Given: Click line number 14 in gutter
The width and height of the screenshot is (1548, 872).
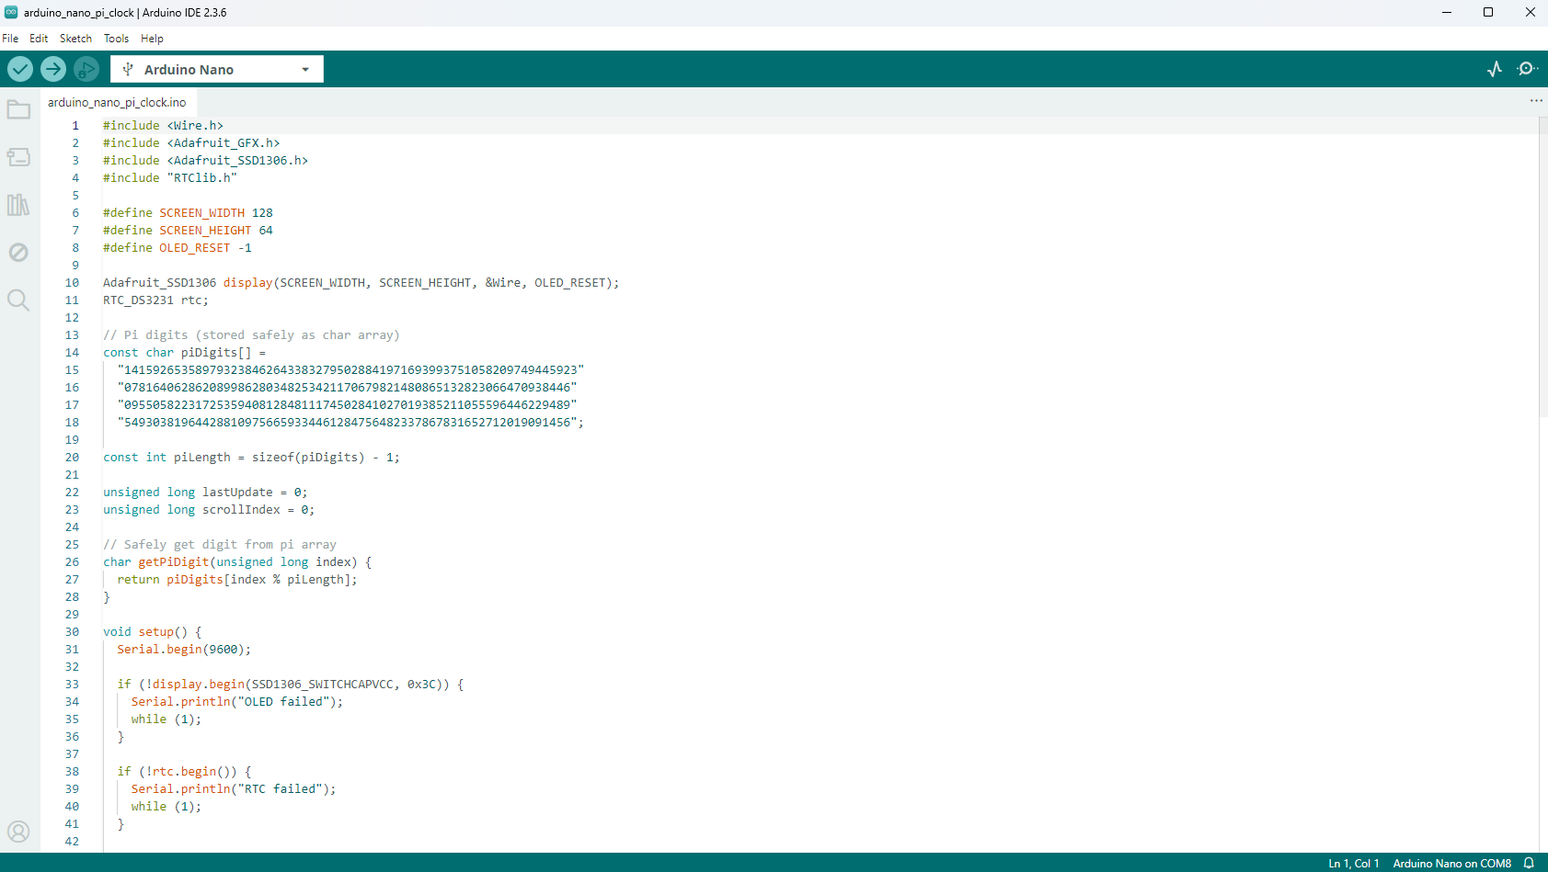Looking at the screenshot, I should [x=72, y=353].
